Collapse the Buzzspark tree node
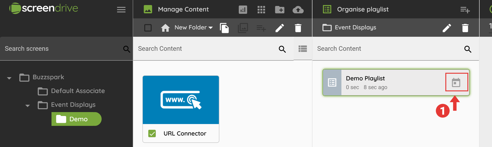Image resolution: width=492 pixels, height=147 pixels. (9, 78)
